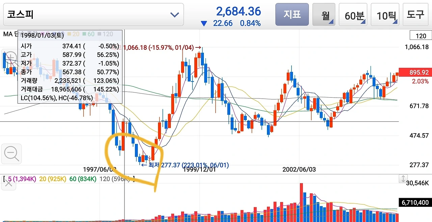This screenshot has height=222, width=432.
Task: Click the 고가 587.99 row in tooltip
Action: click(70, 54)
